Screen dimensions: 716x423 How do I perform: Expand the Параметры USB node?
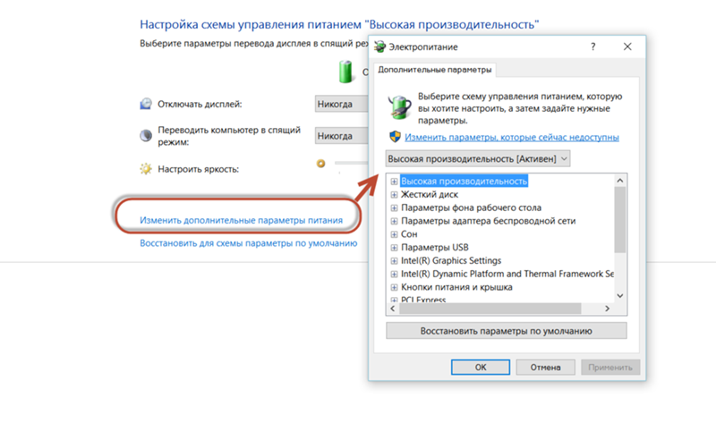tap(394, 248)
